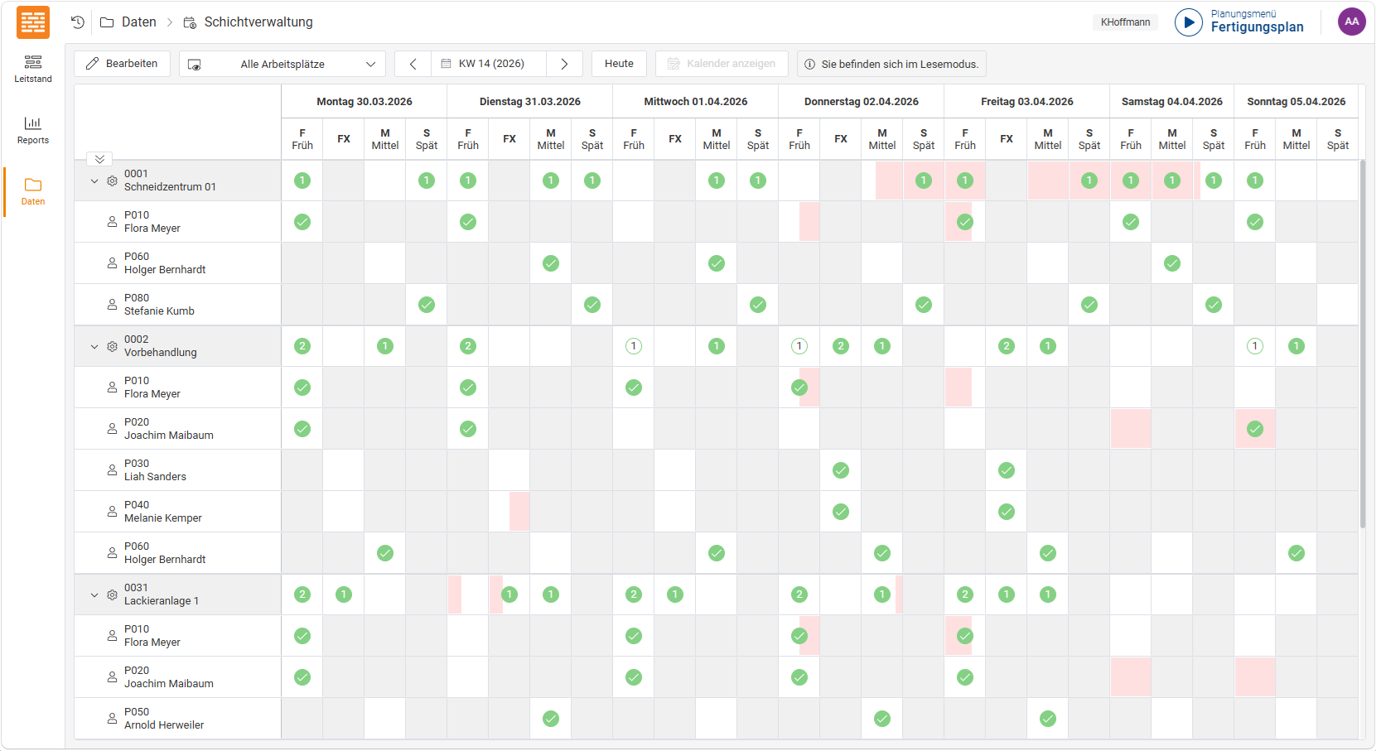
Task: Click gear icon of Lackieranlage 1
Action: pos(112,595)
